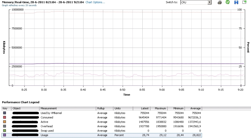Sort legend by Minimum column
This screenshot has height=139, width=251.
(176, 108)
